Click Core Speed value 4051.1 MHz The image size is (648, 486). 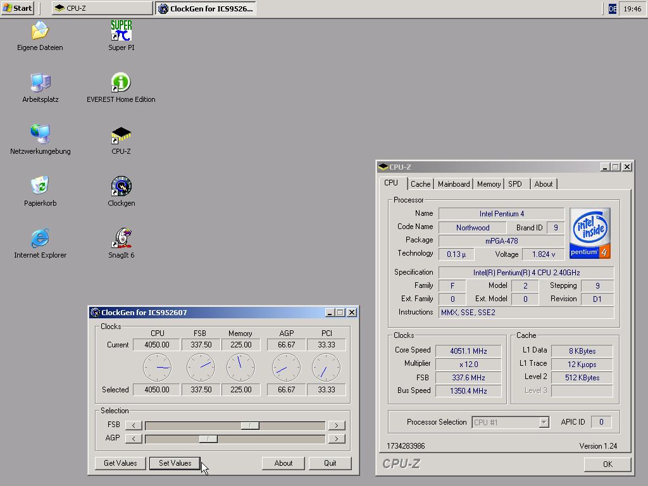pos(468,351)
